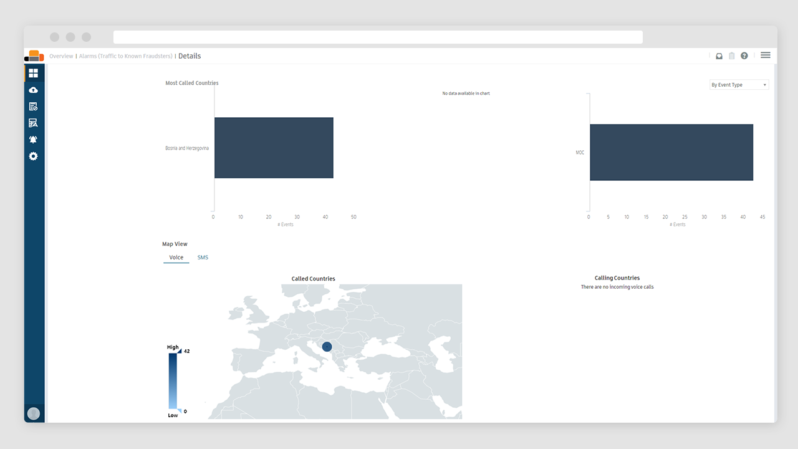Click the 'No data available in chart' text
This screenshot has width=798, height=449.
[x=466, y=94]
